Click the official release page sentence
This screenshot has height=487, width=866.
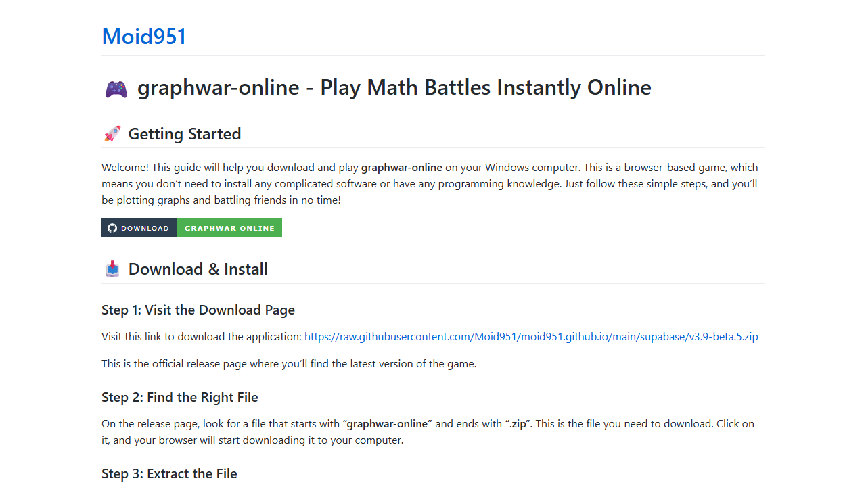[289, 363]
